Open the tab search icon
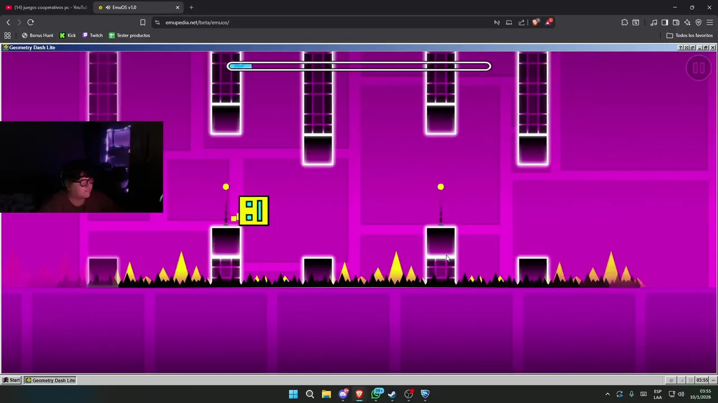 (636, 22)
